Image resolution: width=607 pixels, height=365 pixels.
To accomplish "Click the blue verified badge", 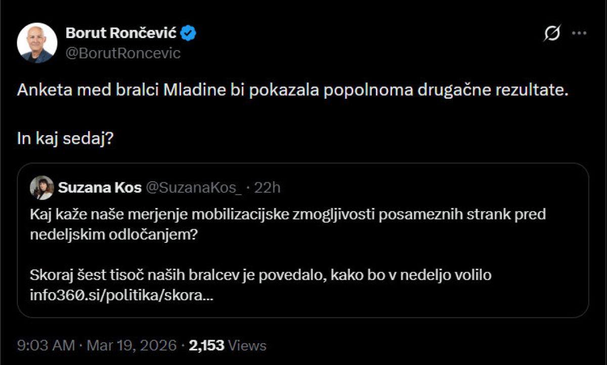I will click(189, 33).
